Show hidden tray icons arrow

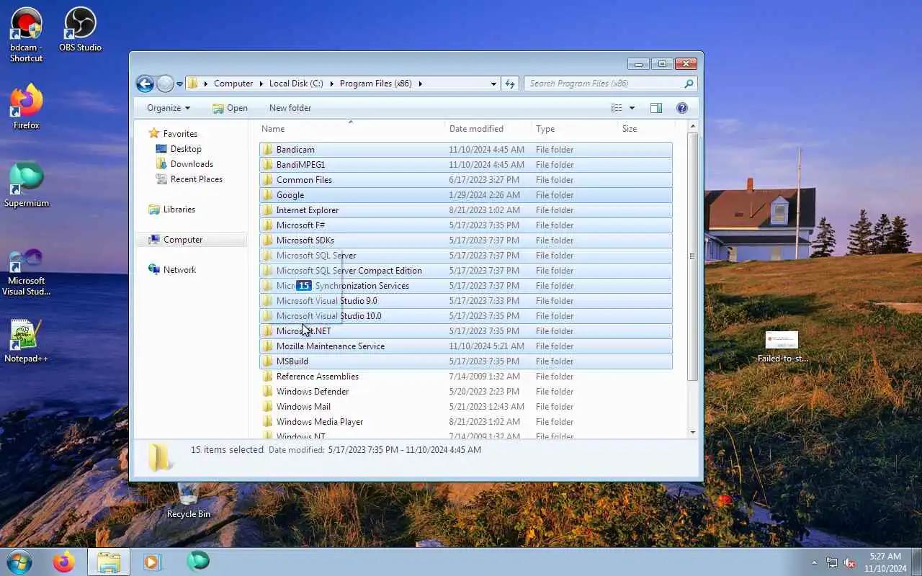click(815, 562)
